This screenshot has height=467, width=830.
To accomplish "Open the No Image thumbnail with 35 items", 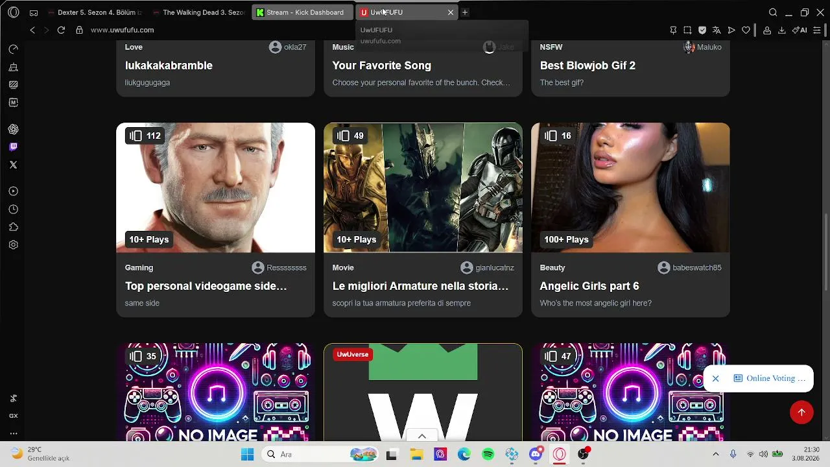I will pyautogui.click(x=215, y=392).
